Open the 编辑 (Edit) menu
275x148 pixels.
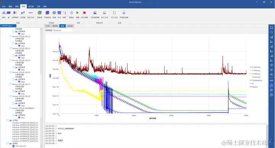[10, 6]
